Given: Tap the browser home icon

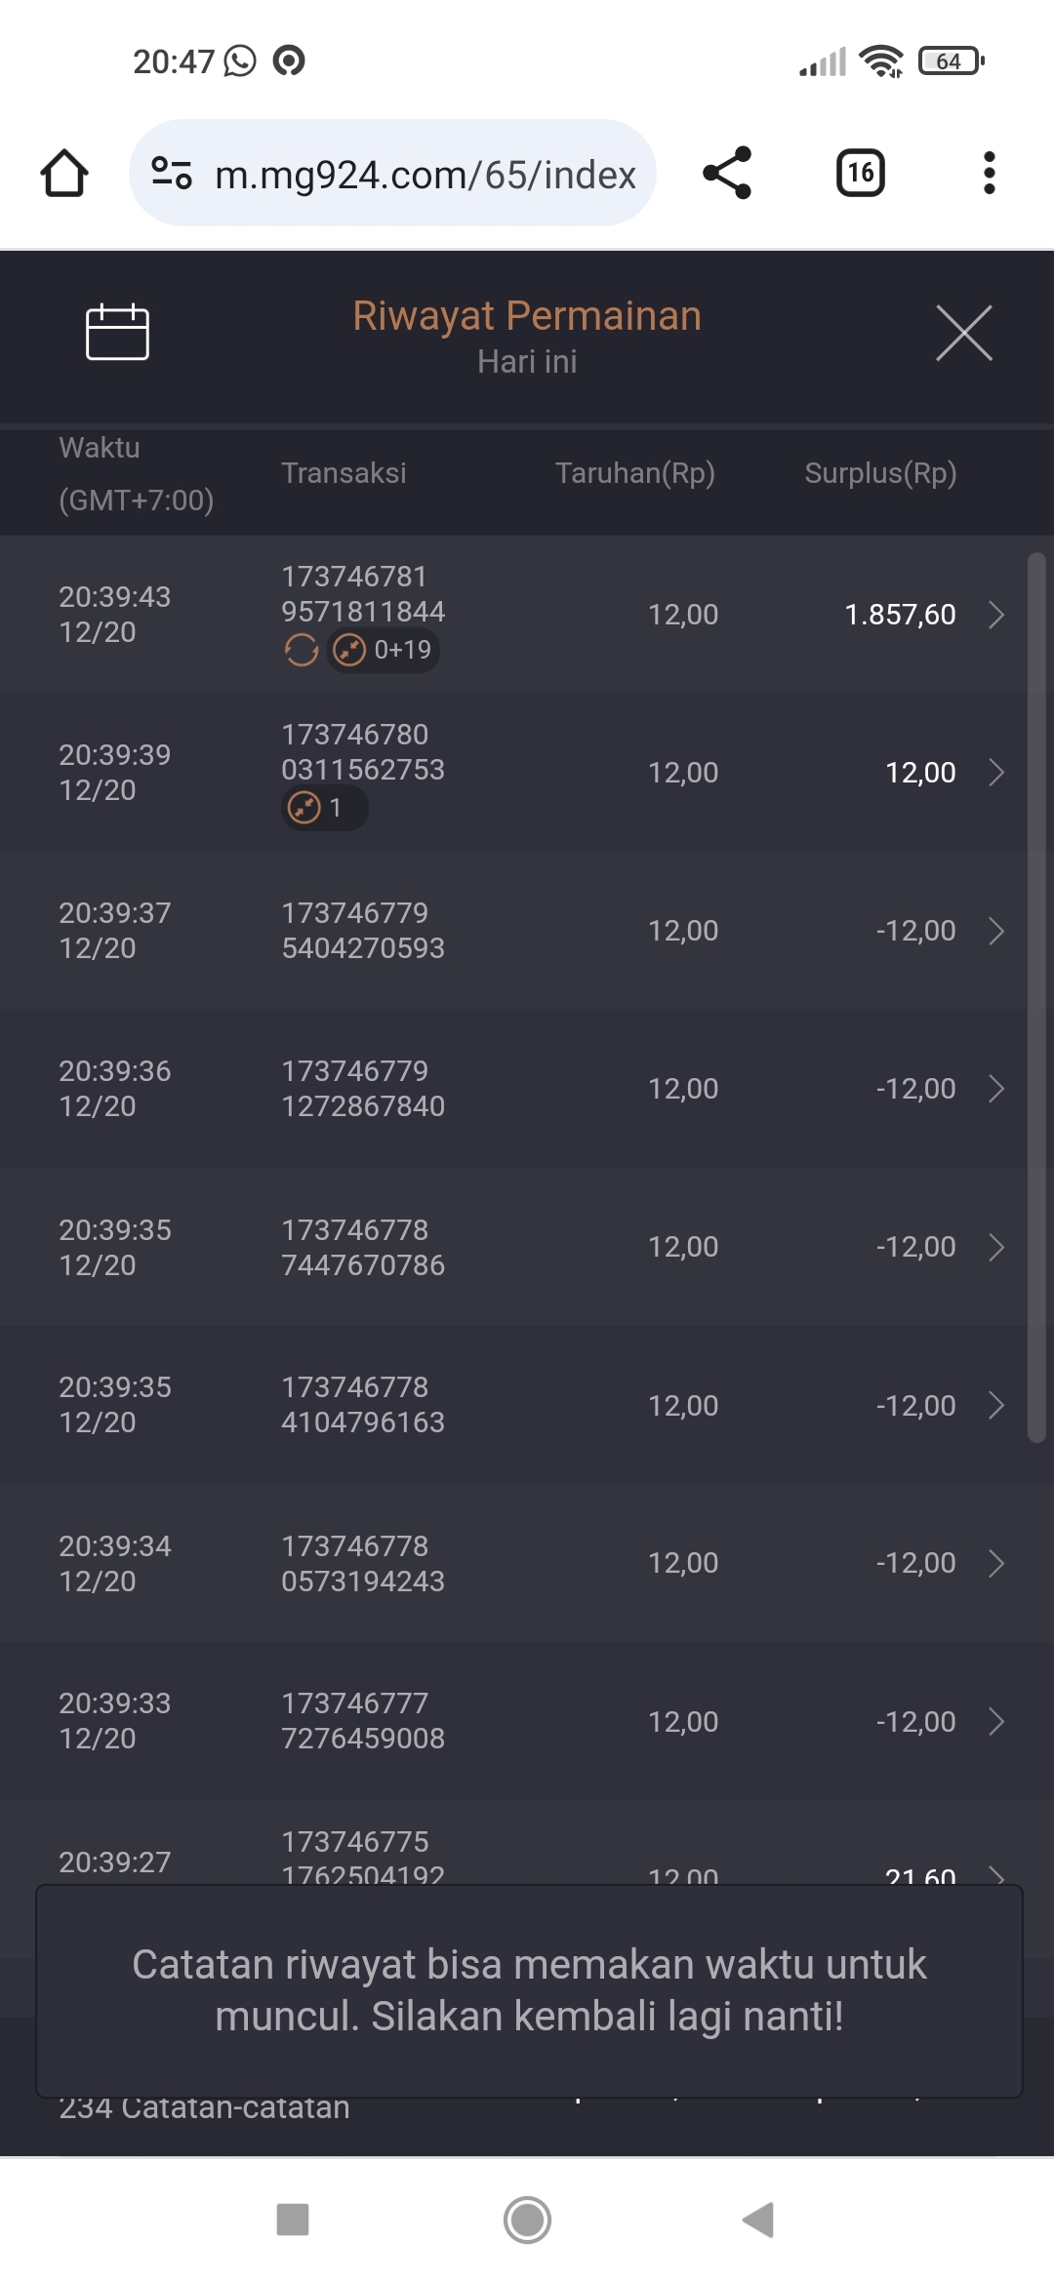Looking at the screenshot, I should click(64, 174).
